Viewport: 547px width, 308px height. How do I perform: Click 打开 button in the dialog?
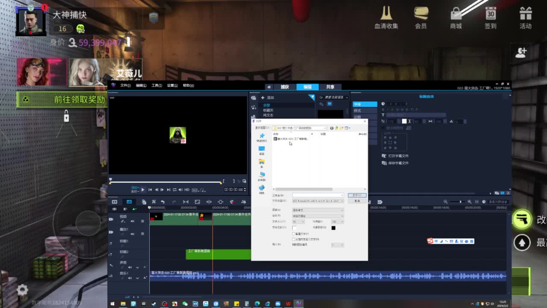(x=357, y=195)
